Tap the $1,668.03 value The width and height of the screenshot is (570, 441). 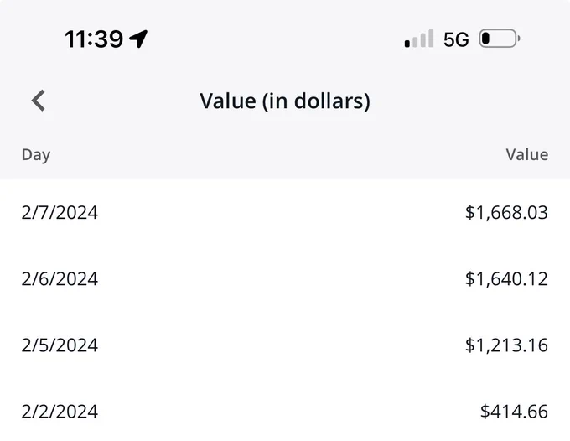coord(506,213)
